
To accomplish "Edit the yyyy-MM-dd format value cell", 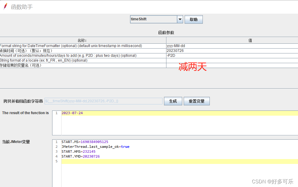I will pyautogui.click(x=232, y=46).
